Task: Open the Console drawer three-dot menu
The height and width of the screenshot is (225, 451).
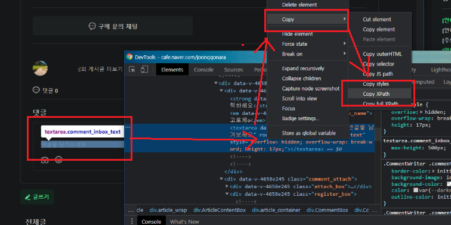Action: coord(132,221)
